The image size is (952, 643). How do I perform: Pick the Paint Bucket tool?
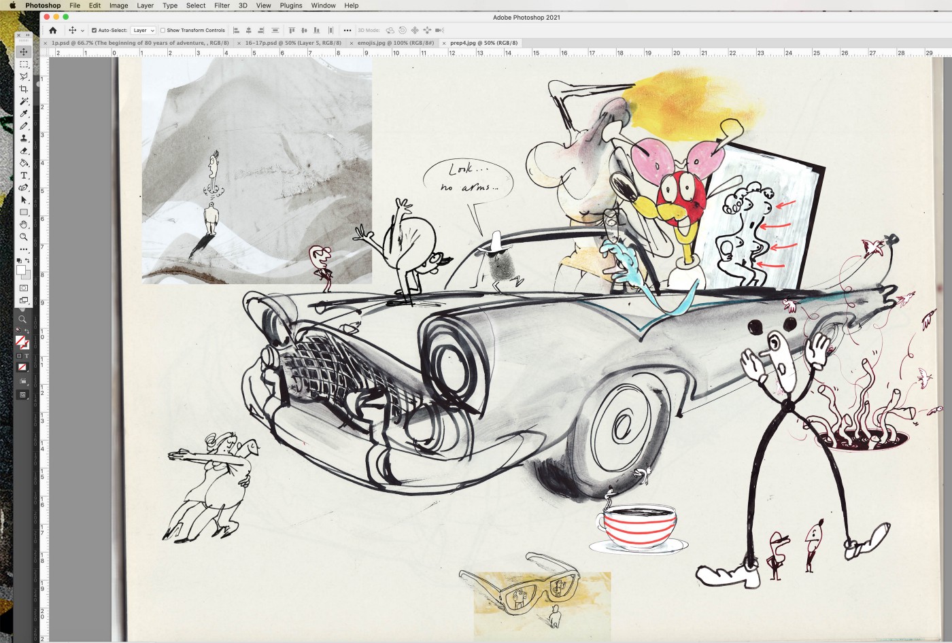pos(24,163)
